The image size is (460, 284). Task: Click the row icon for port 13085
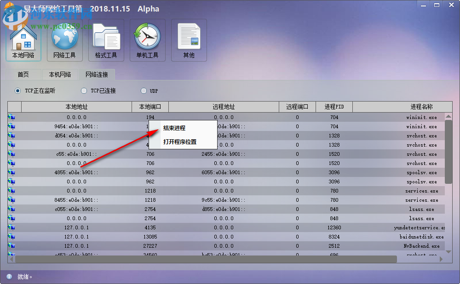tap(12, 237)
